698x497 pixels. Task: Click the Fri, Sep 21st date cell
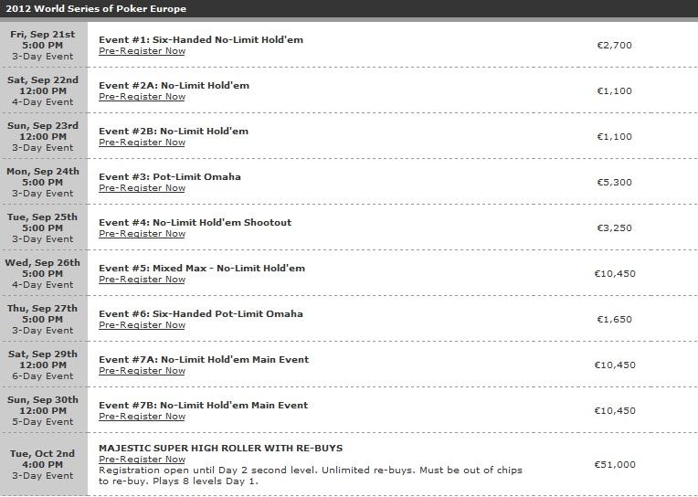point(43,45)
